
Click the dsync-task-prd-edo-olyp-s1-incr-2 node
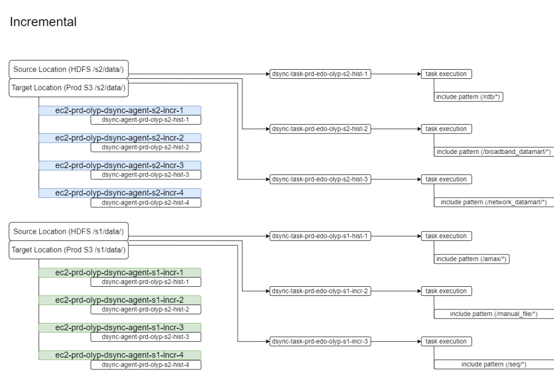point(320,291)
